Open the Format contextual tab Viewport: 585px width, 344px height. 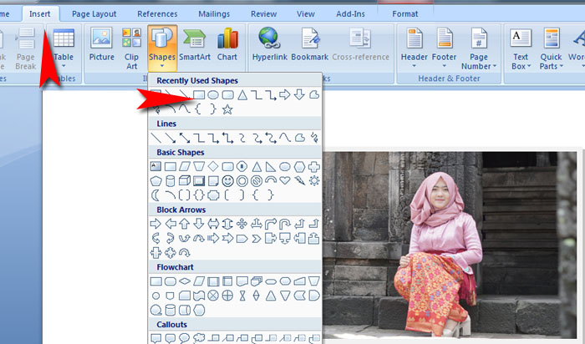(x=404, y=14)
